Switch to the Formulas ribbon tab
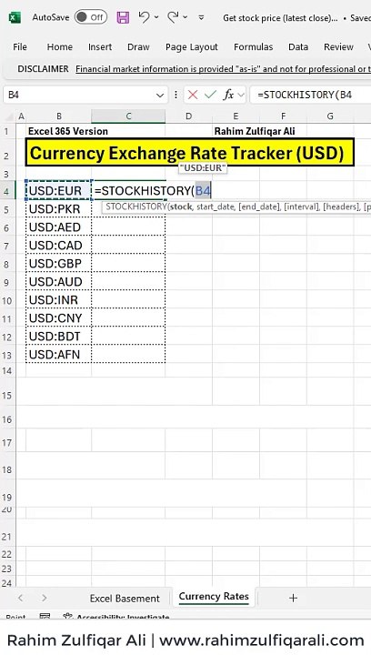This screenshot has height=655, width=371. pyautogui.click(x=254, y=47)
